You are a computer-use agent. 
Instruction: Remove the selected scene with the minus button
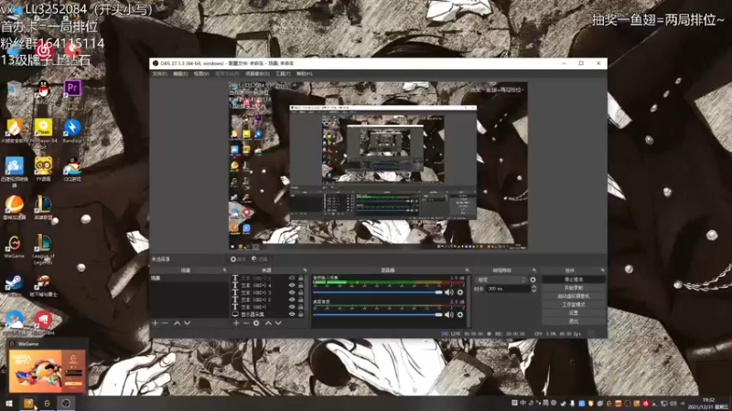tap(165, 323)
